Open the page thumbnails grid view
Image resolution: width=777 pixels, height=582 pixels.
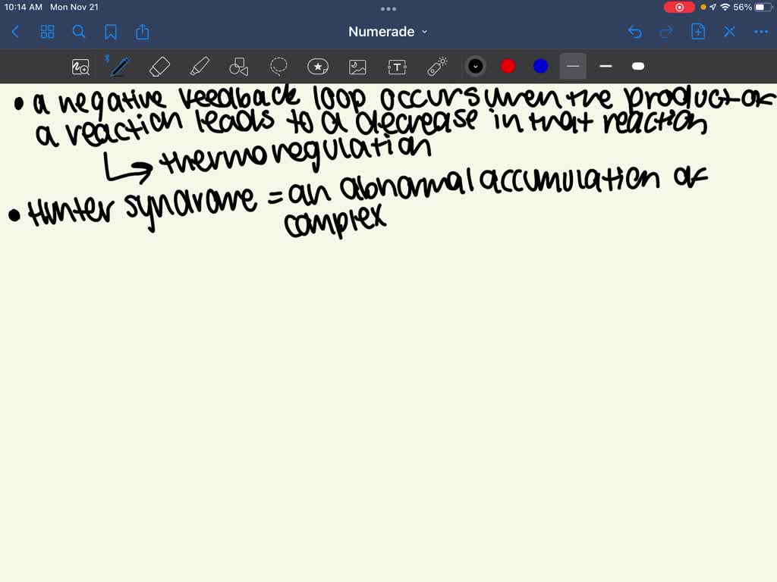tap(47, 32)
